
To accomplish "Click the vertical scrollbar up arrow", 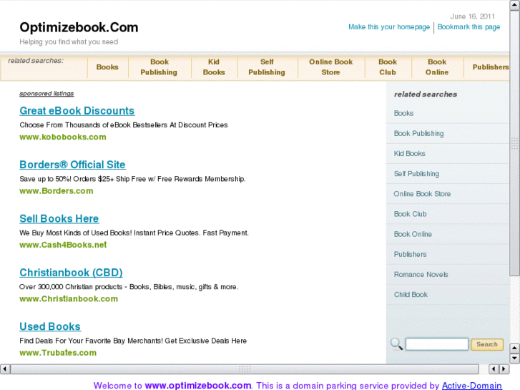I will (514, 5).
